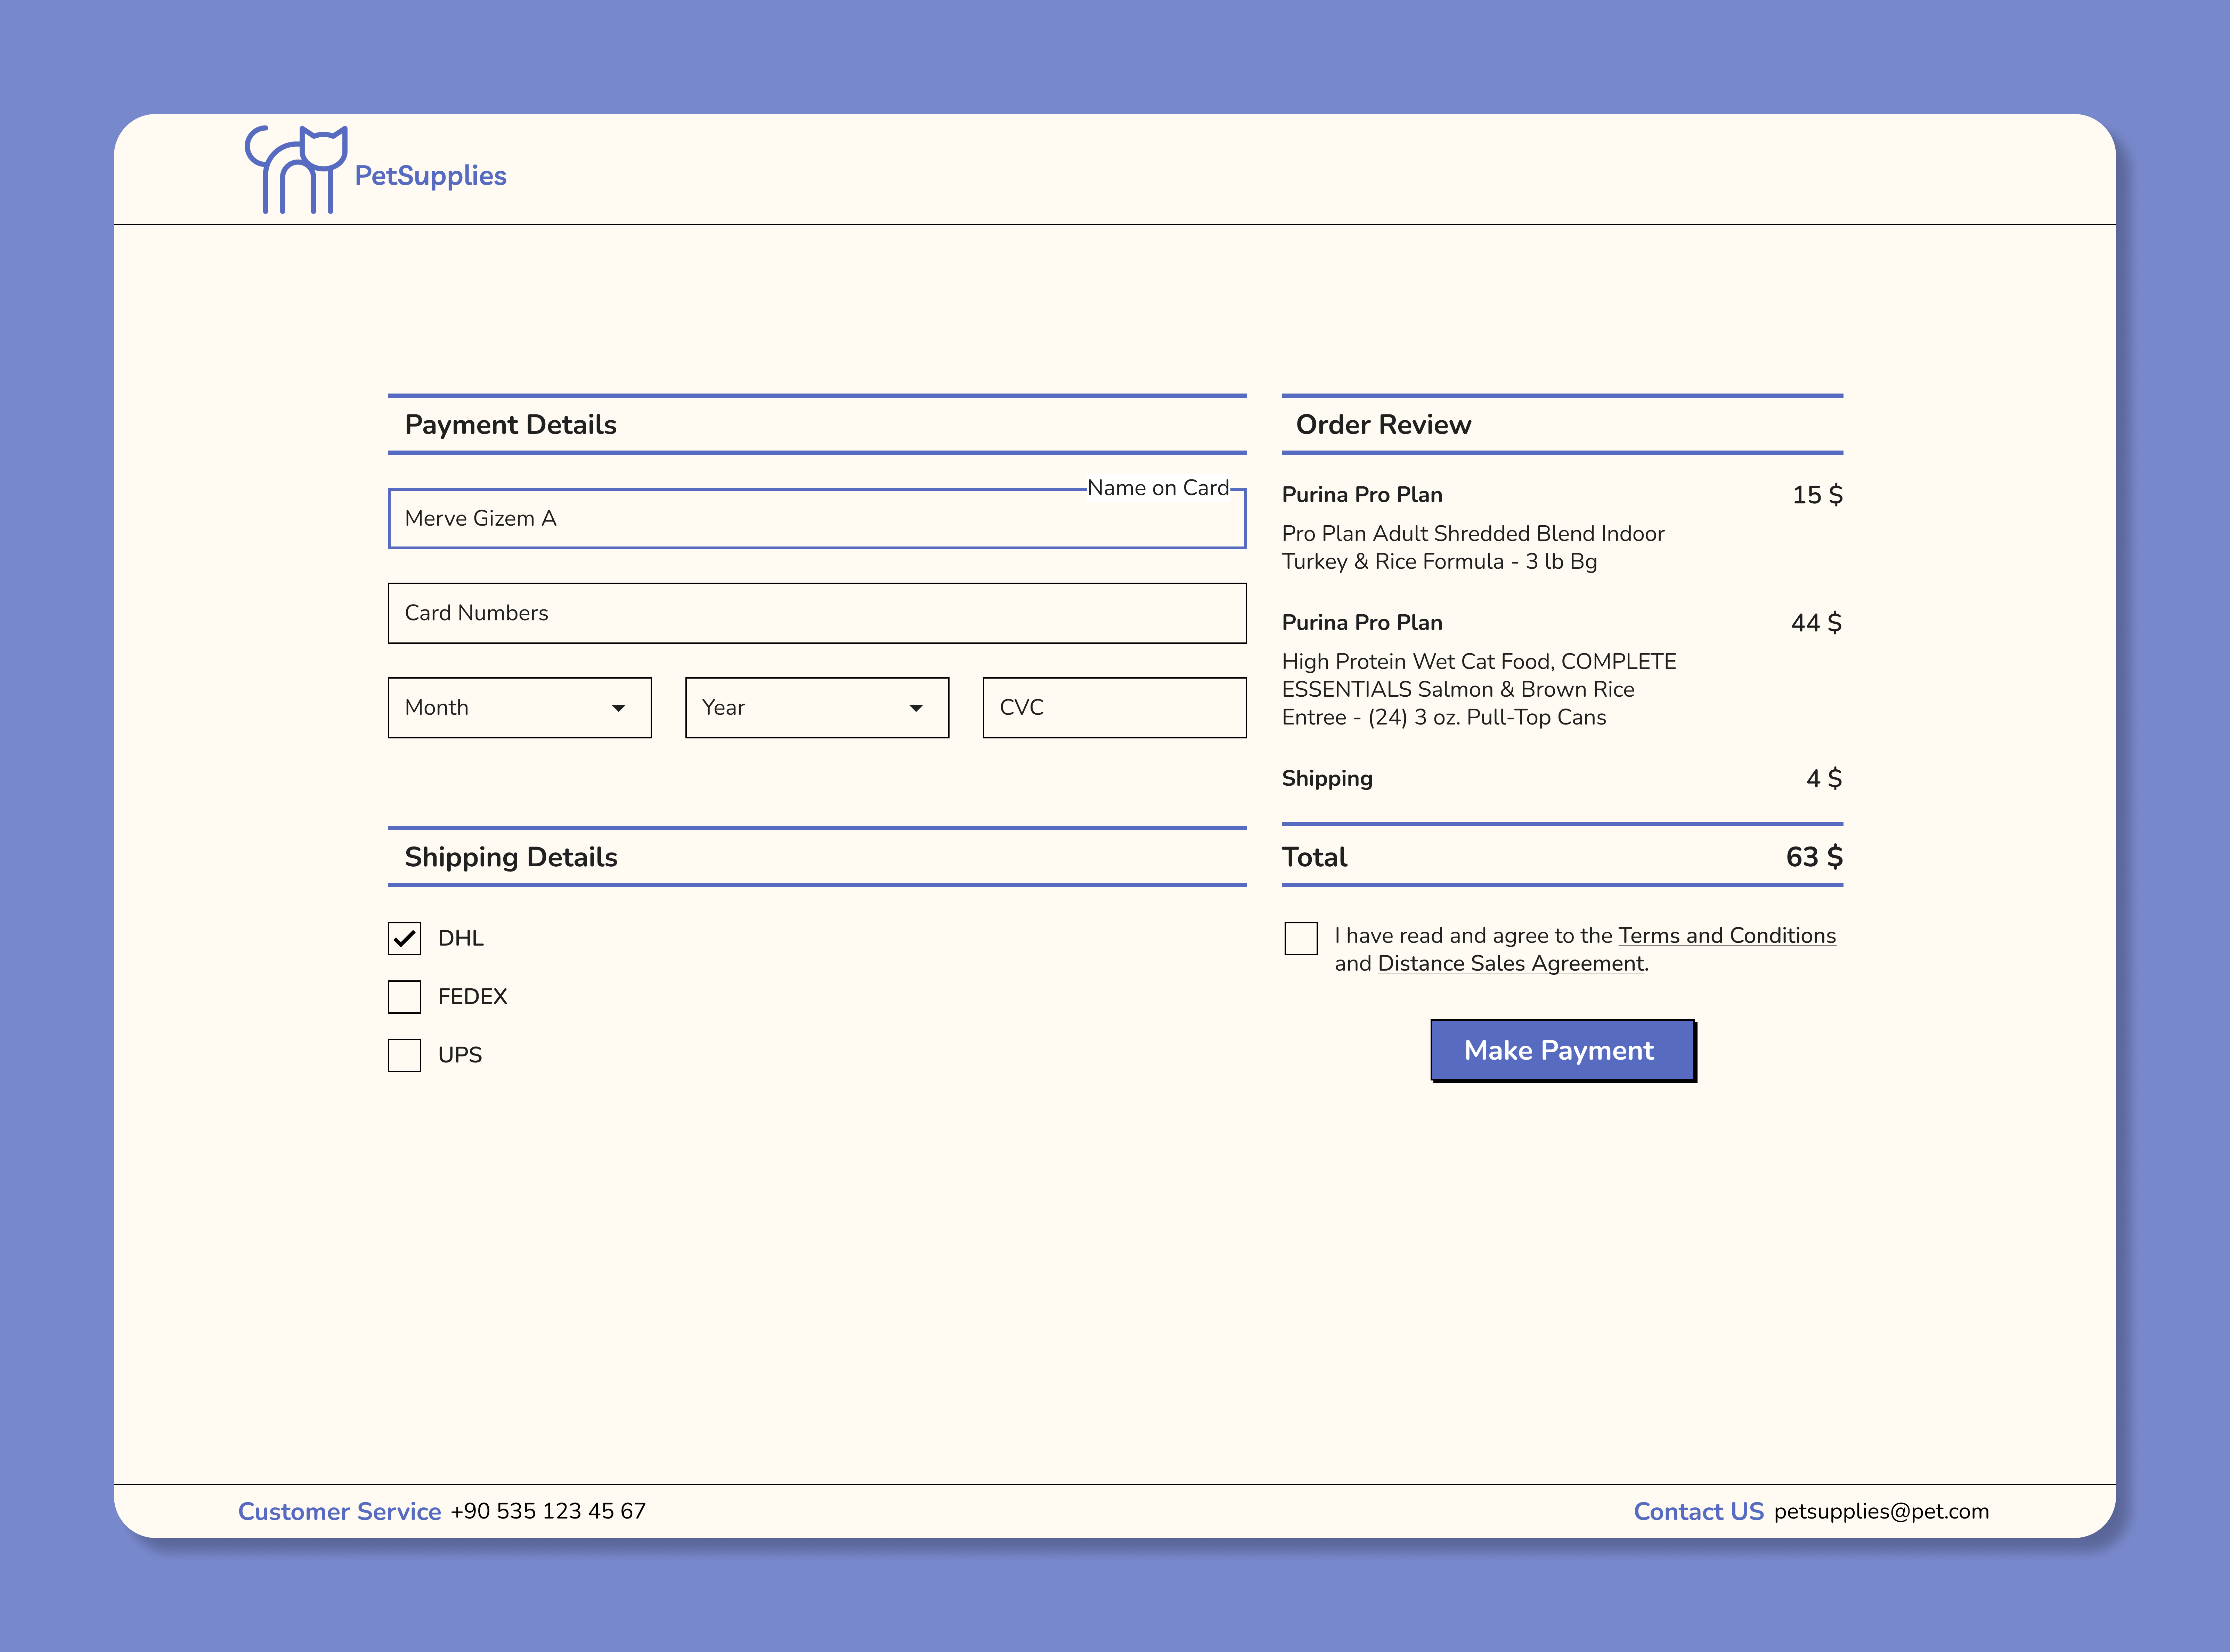Click the PetSupplies cat logo
The height and width of the screenshot is (1652, 2230).
pyautogui.click(x=295, y=170)
